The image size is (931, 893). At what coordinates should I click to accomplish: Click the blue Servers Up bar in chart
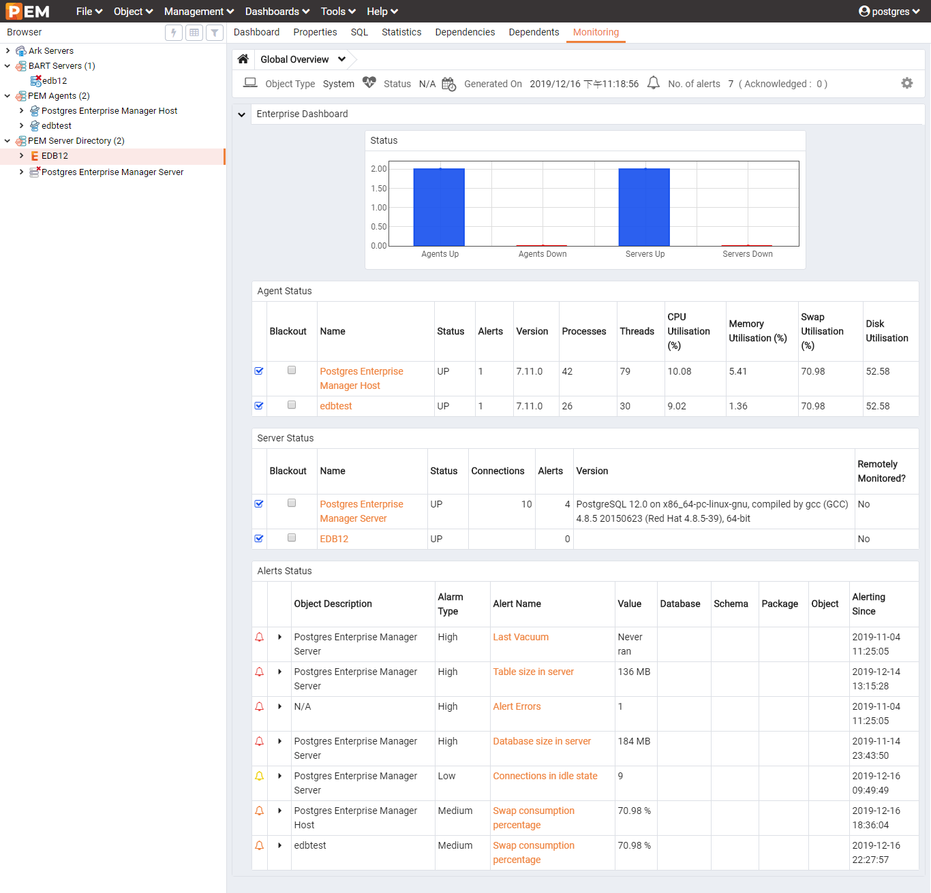point(644,207)
